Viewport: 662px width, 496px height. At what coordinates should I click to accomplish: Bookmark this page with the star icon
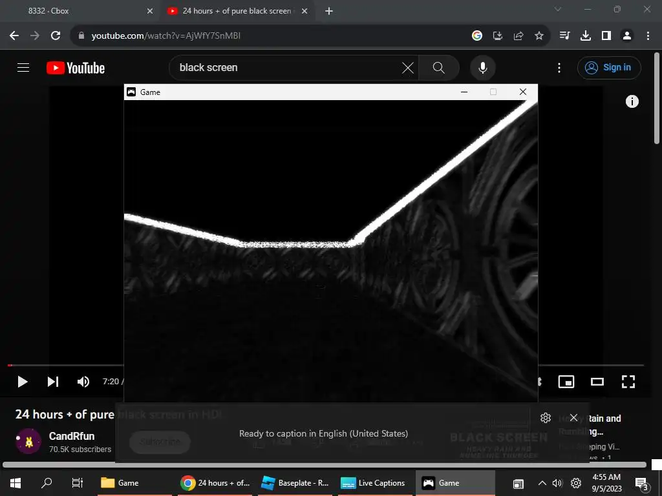click(x=539, y=36)
